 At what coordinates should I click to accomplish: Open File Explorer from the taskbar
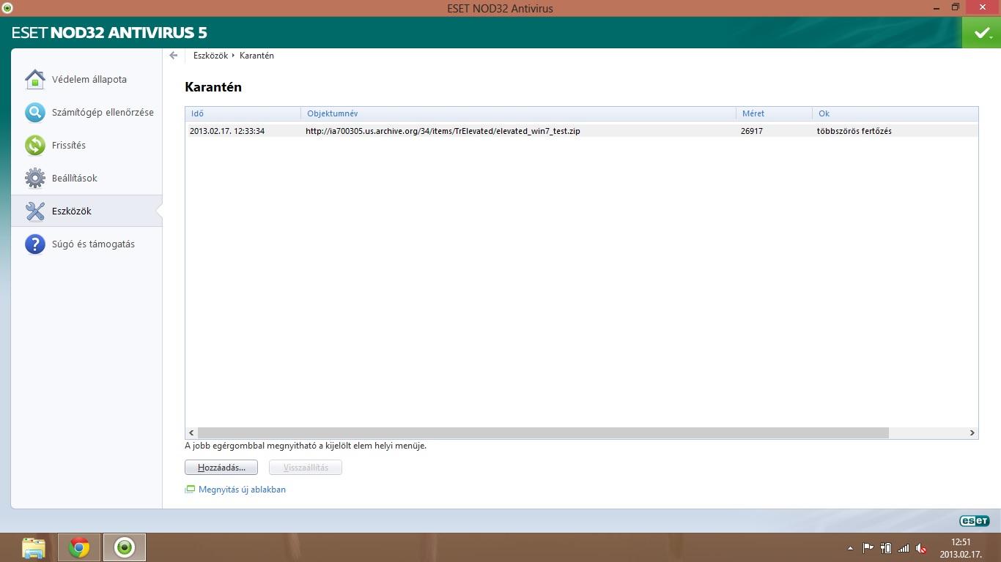34,547
